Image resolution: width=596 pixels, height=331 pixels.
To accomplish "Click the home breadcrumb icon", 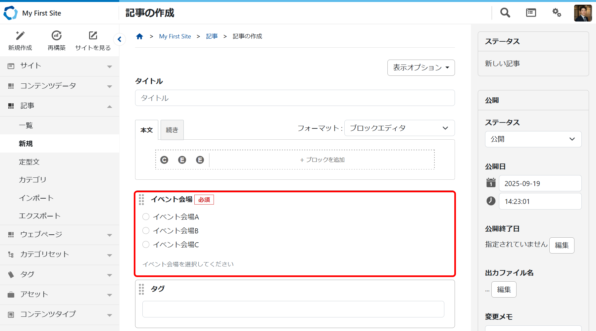I will [139, 36].
